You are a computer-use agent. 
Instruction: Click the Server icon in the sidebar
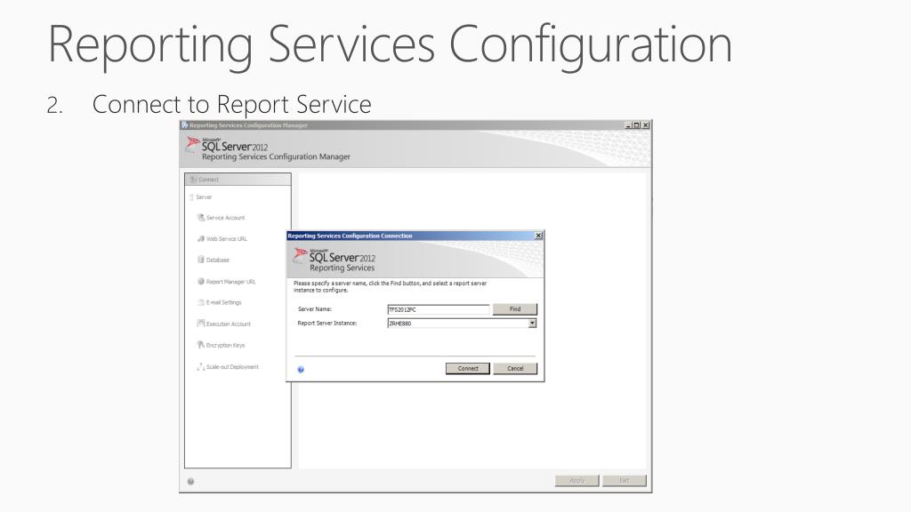pyautogui.click(x=191, y=197)
